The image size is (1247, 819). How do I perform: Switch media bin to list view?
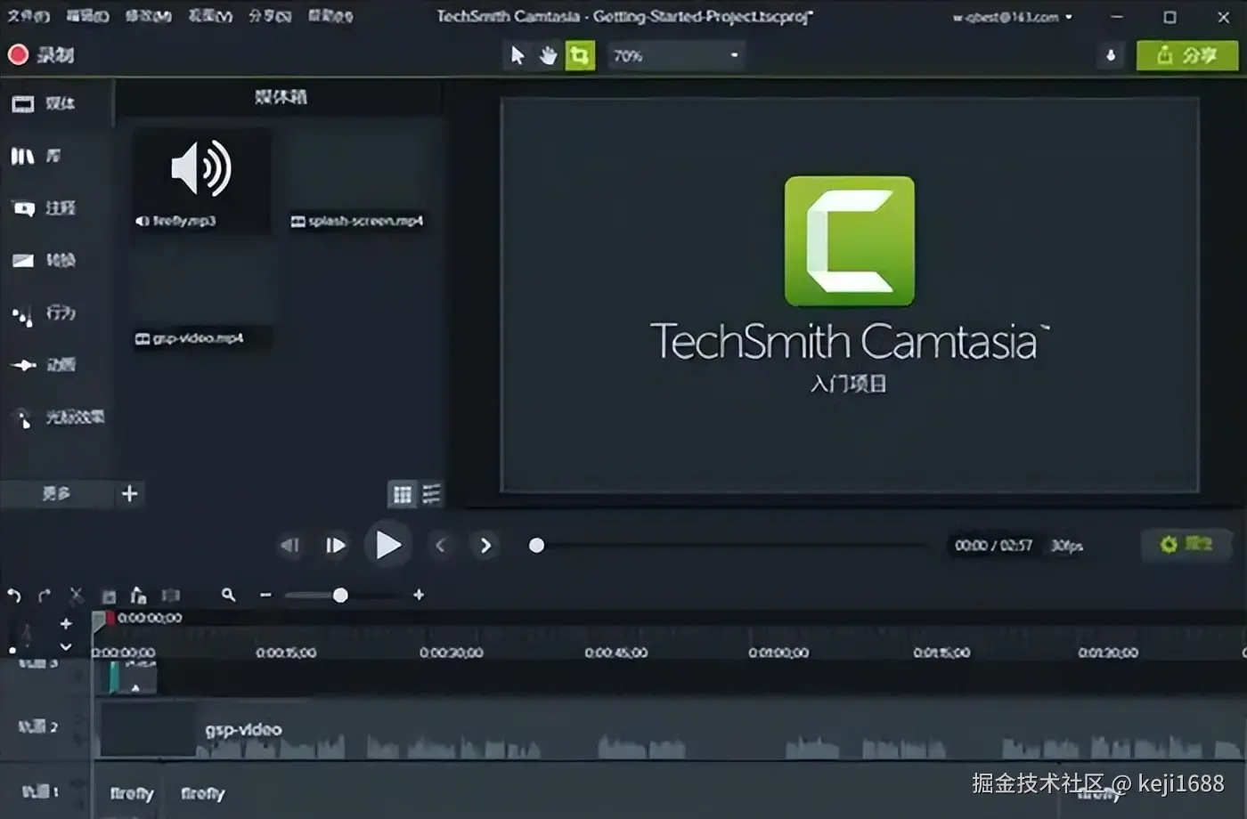[x=431, y=494]
